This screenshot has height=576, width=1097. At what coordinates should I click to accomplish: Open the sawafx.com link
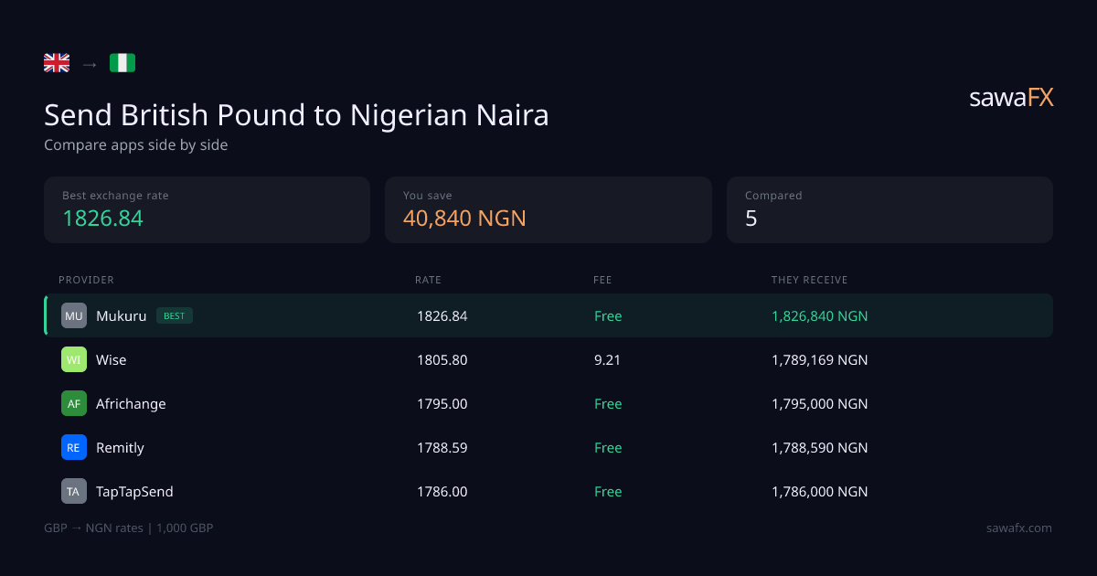pos(1019,528)
